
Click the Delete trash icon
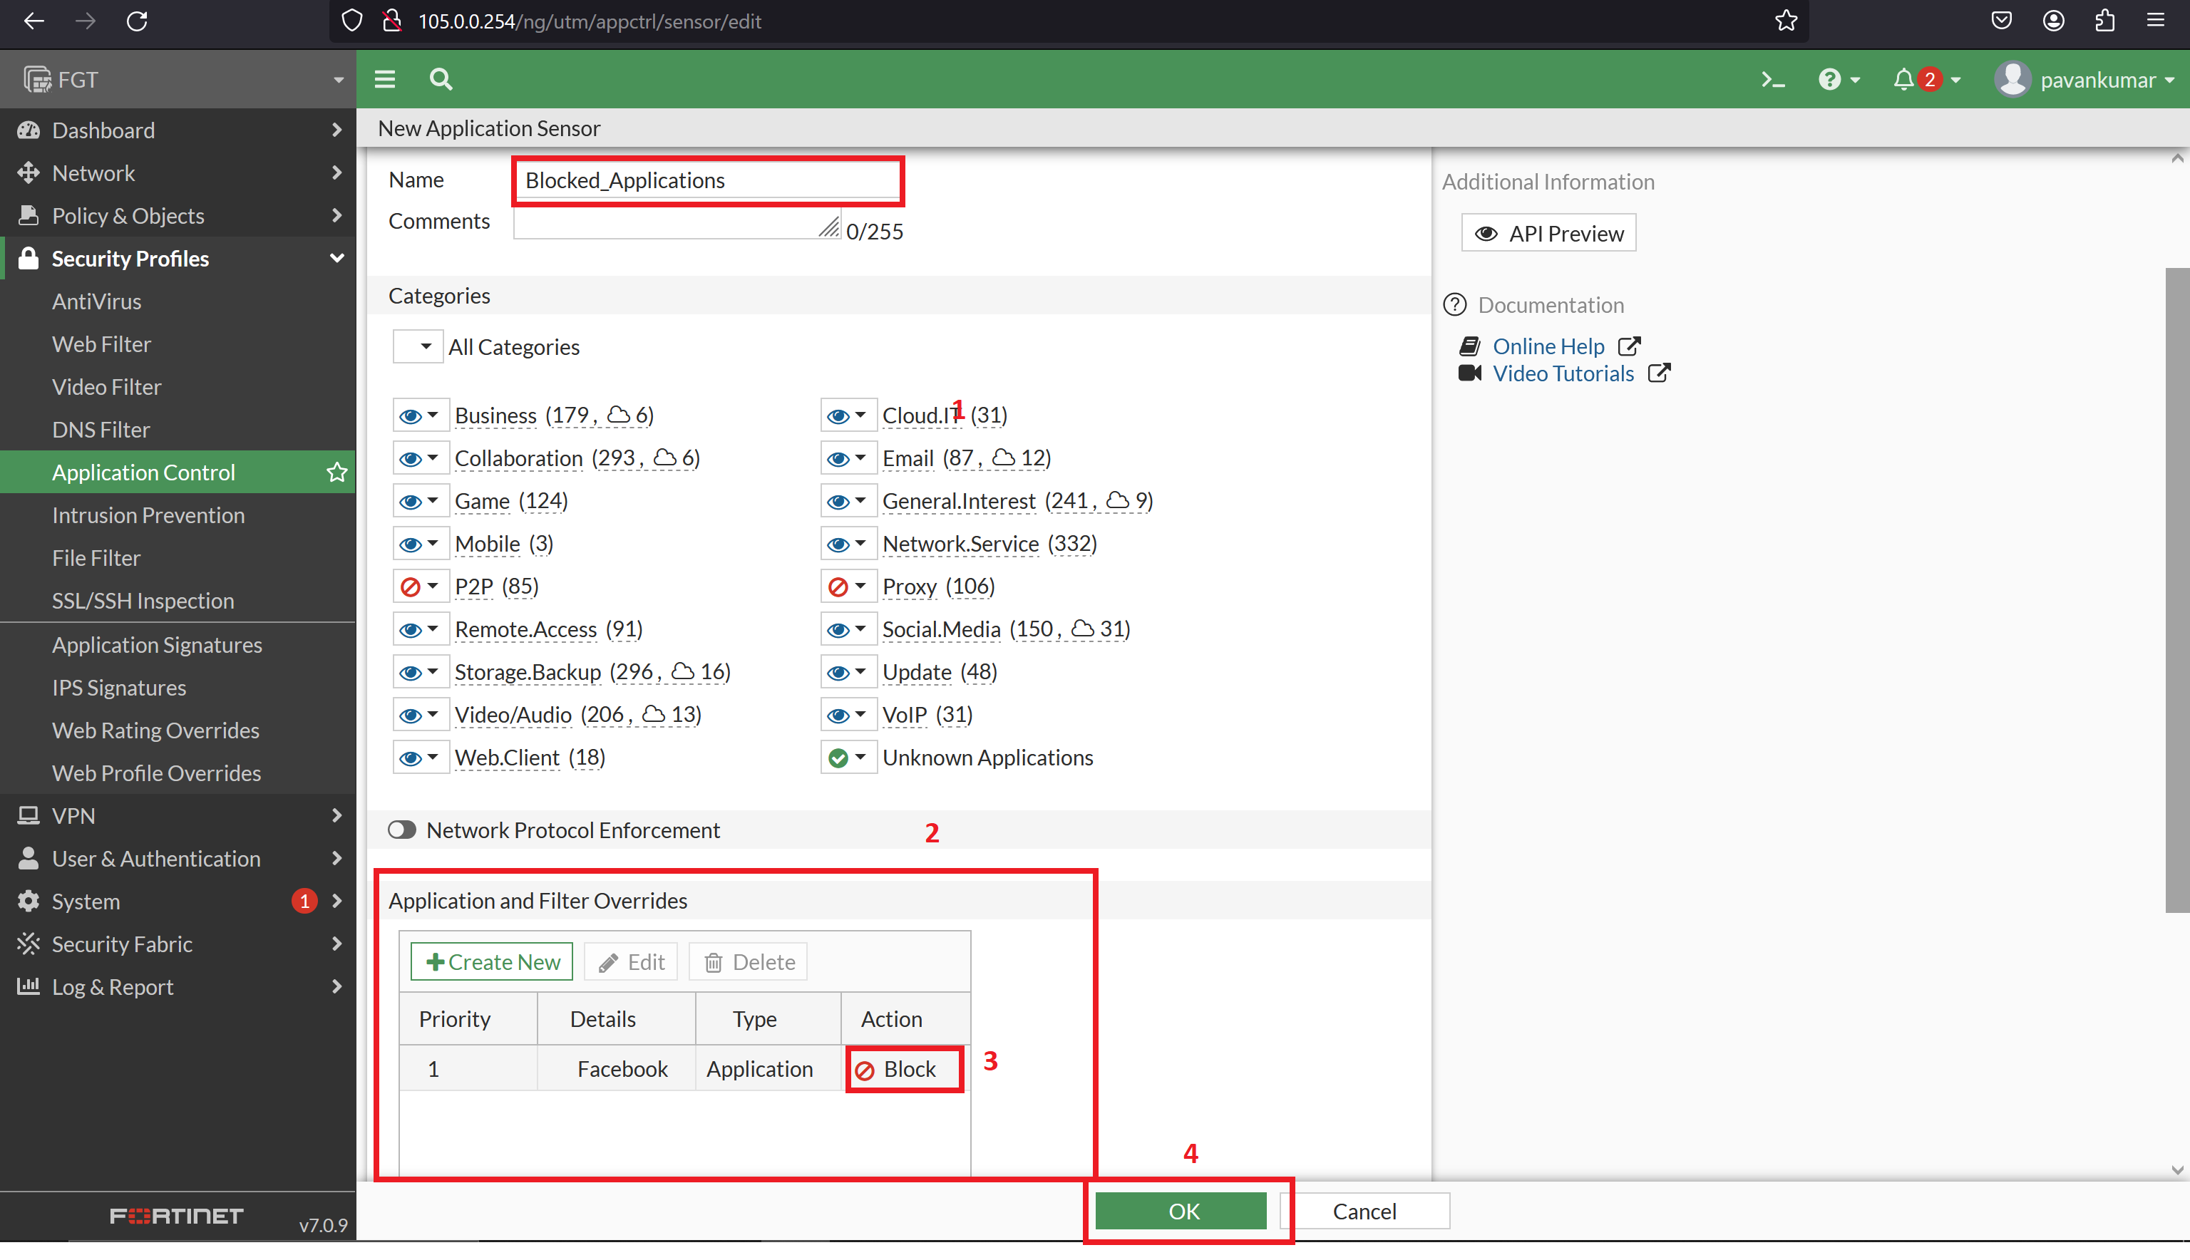coord(747,961)
